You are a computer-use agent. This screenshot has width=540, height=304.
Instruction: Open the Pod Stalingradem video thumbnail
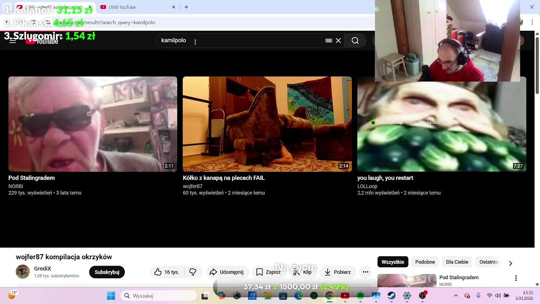pyautogui.click(x=93, y=124)
